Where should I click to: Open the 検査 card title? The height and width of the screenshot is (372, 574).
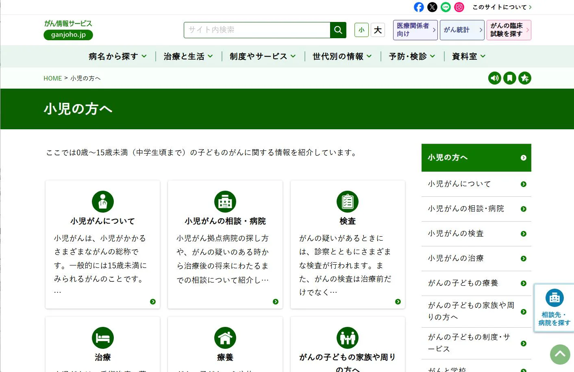tap(348, 221)
